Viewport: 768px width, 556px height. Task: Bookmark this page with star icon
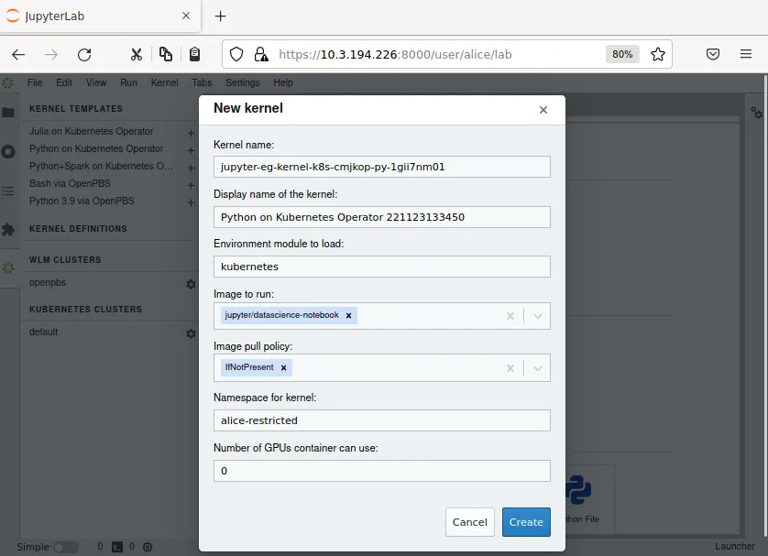(x=658, y=54)
